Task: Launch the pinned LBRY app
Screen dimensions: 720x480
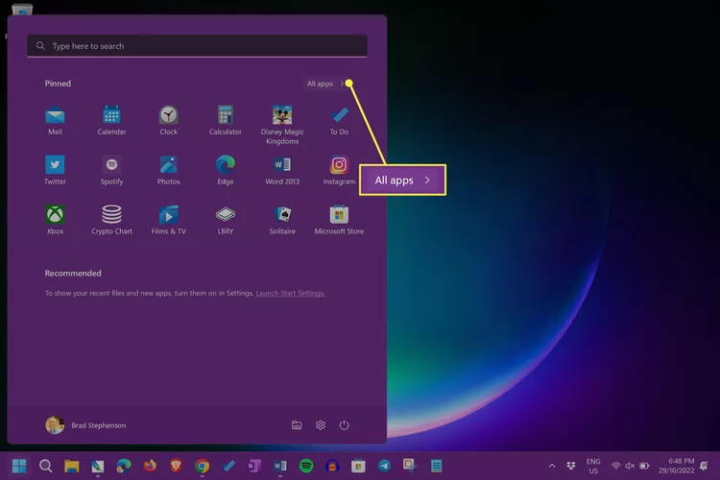Action: click(225, 219)
